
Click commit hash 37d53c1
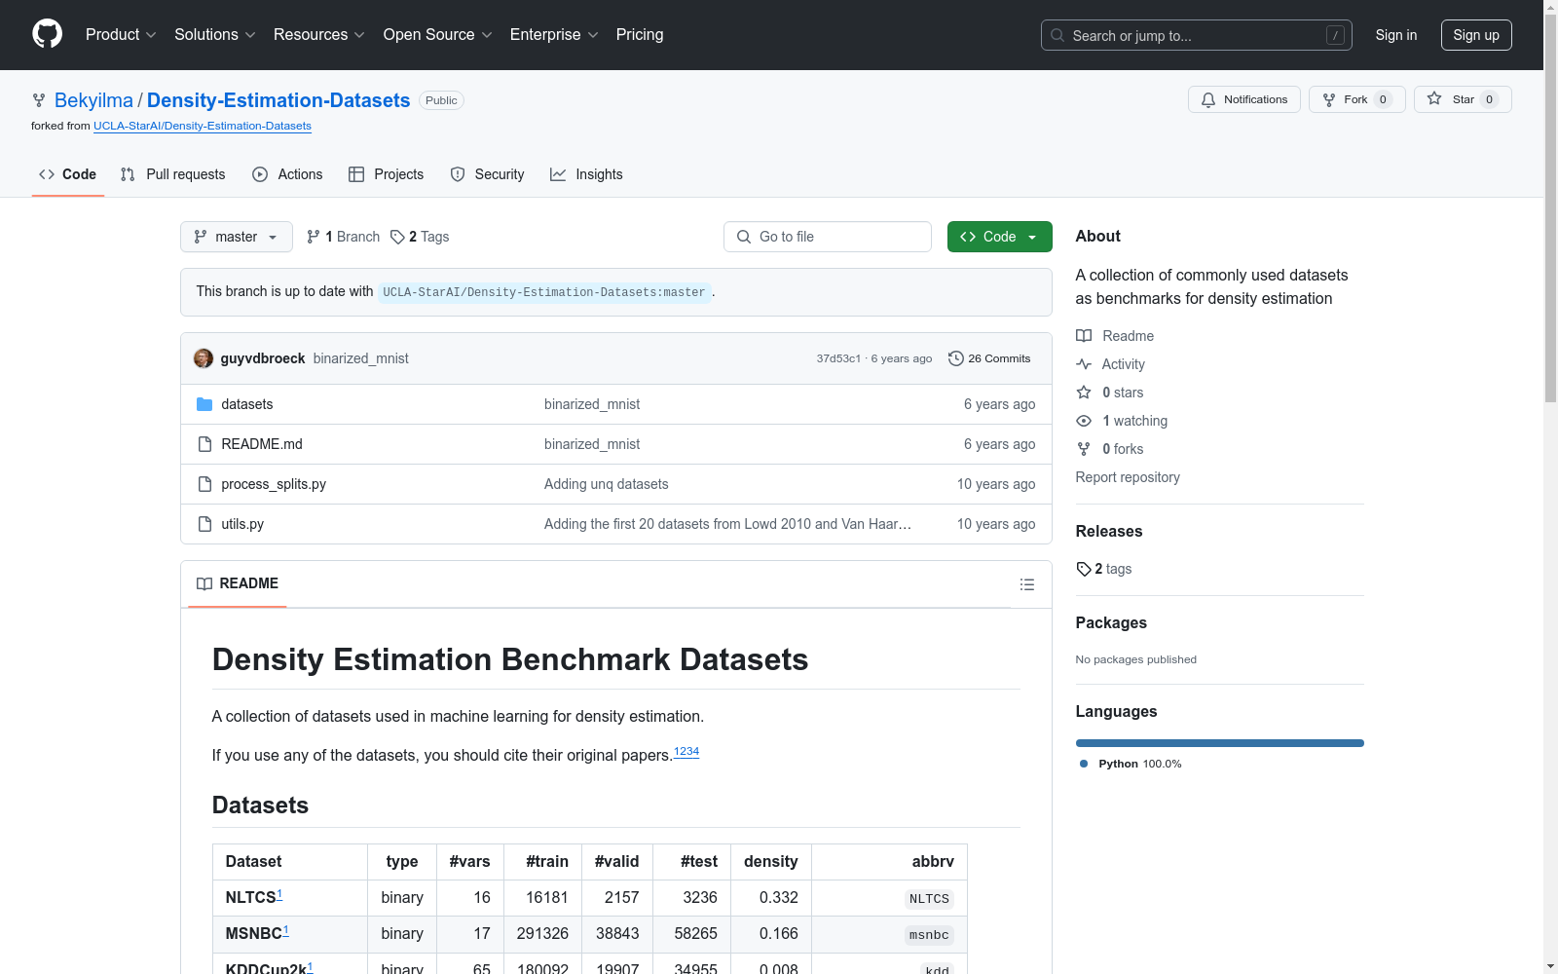(838, 358)
